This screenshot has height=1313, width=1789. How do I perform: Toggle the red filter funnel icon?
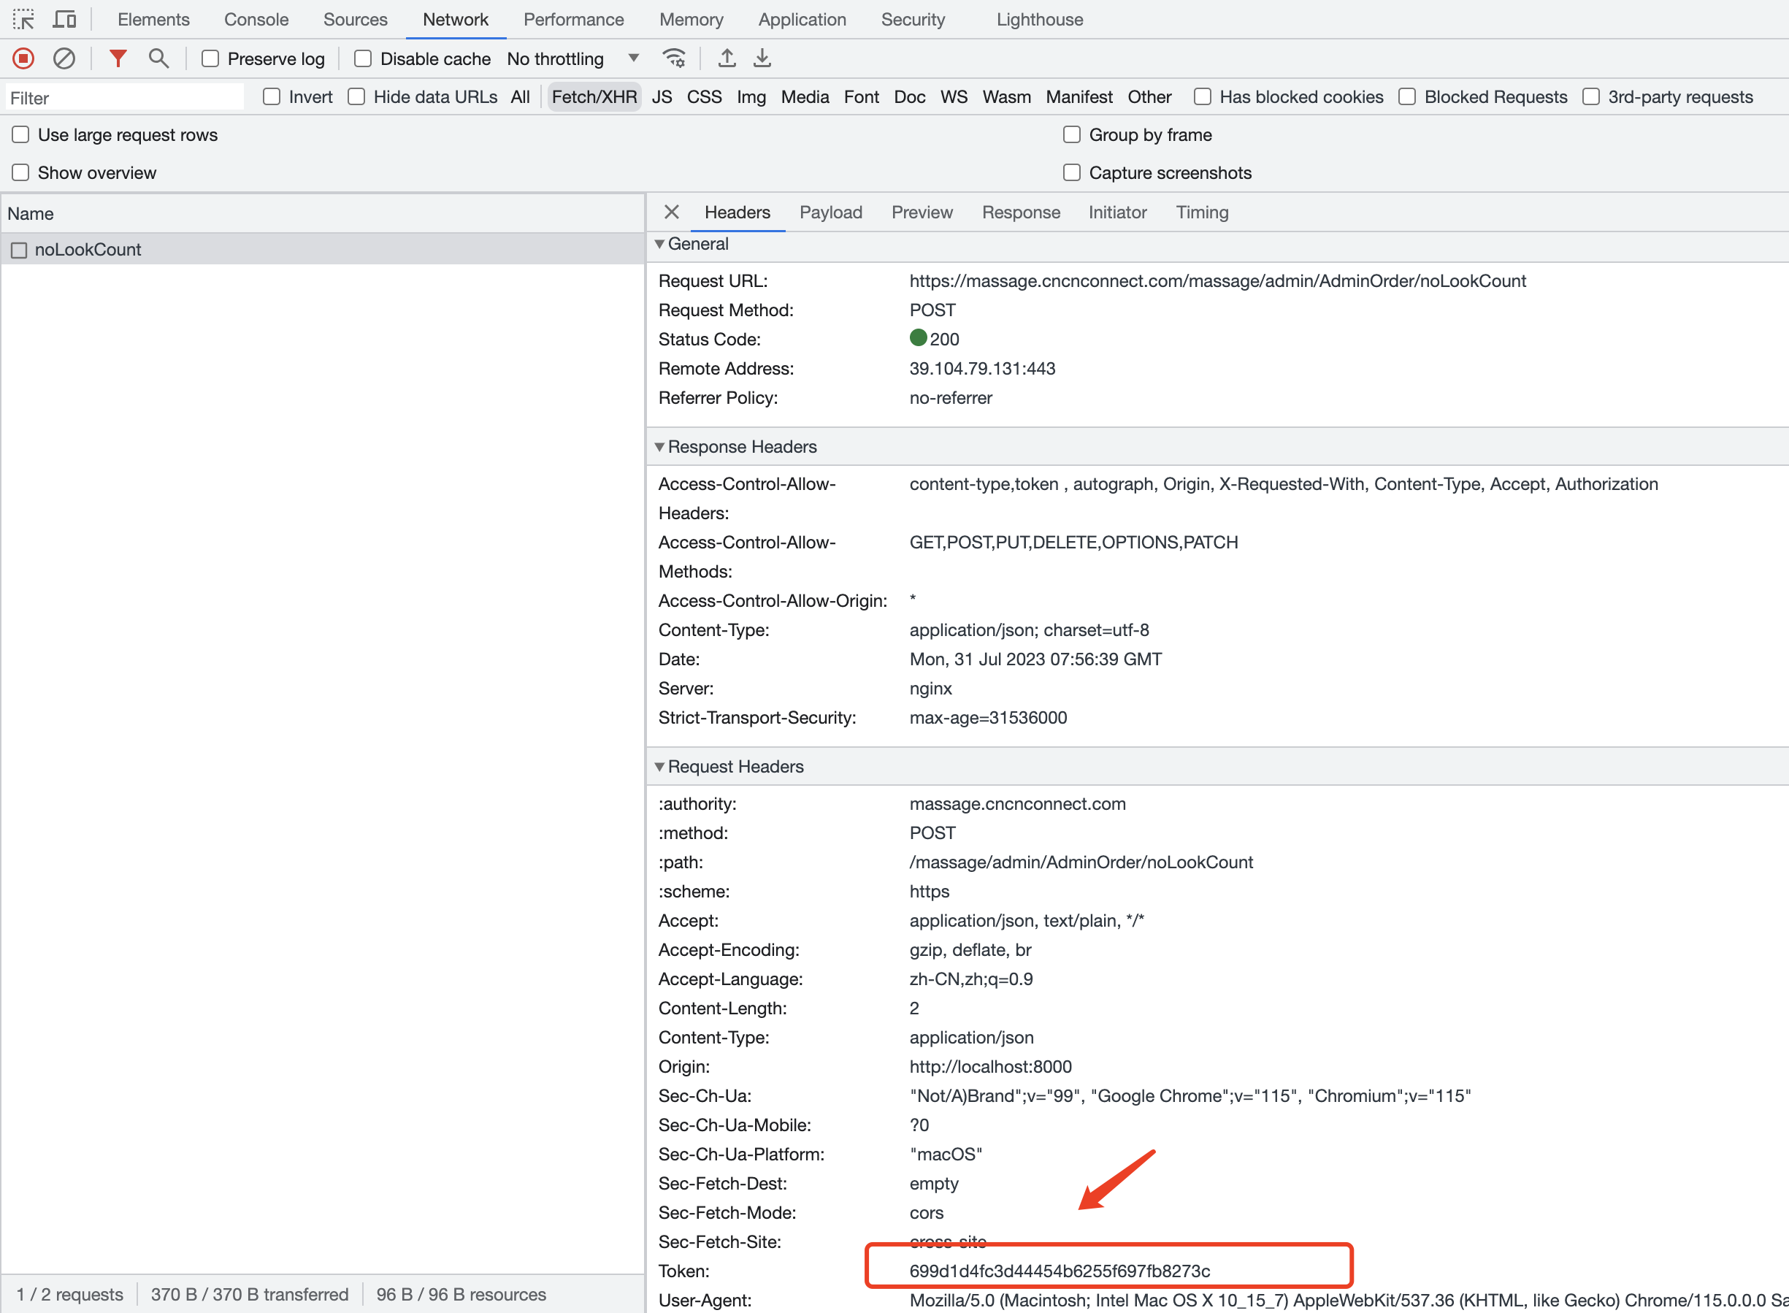118,58
